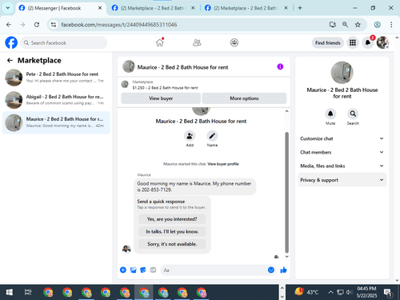Click the More options button
Screen dimensions: 400x300
244,98
